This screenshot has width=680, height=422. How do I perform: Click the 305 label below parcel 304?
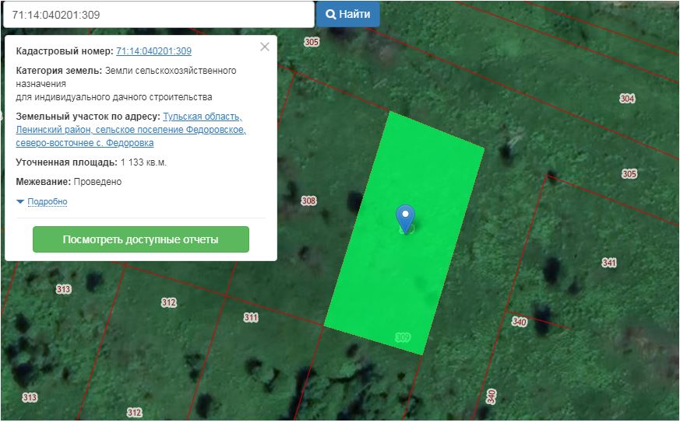click(629, 174)
